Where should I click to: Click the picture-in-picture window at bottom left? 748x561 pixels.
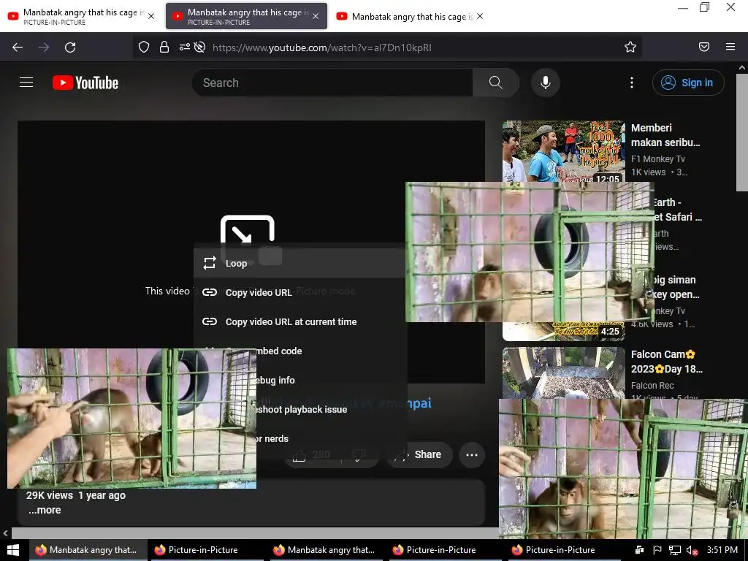[131, 419]
